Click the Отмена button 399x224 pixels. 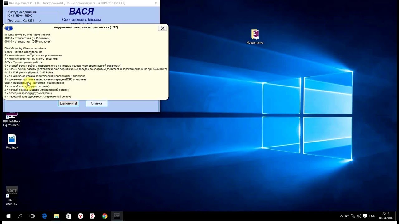click(x=96, y=103)
